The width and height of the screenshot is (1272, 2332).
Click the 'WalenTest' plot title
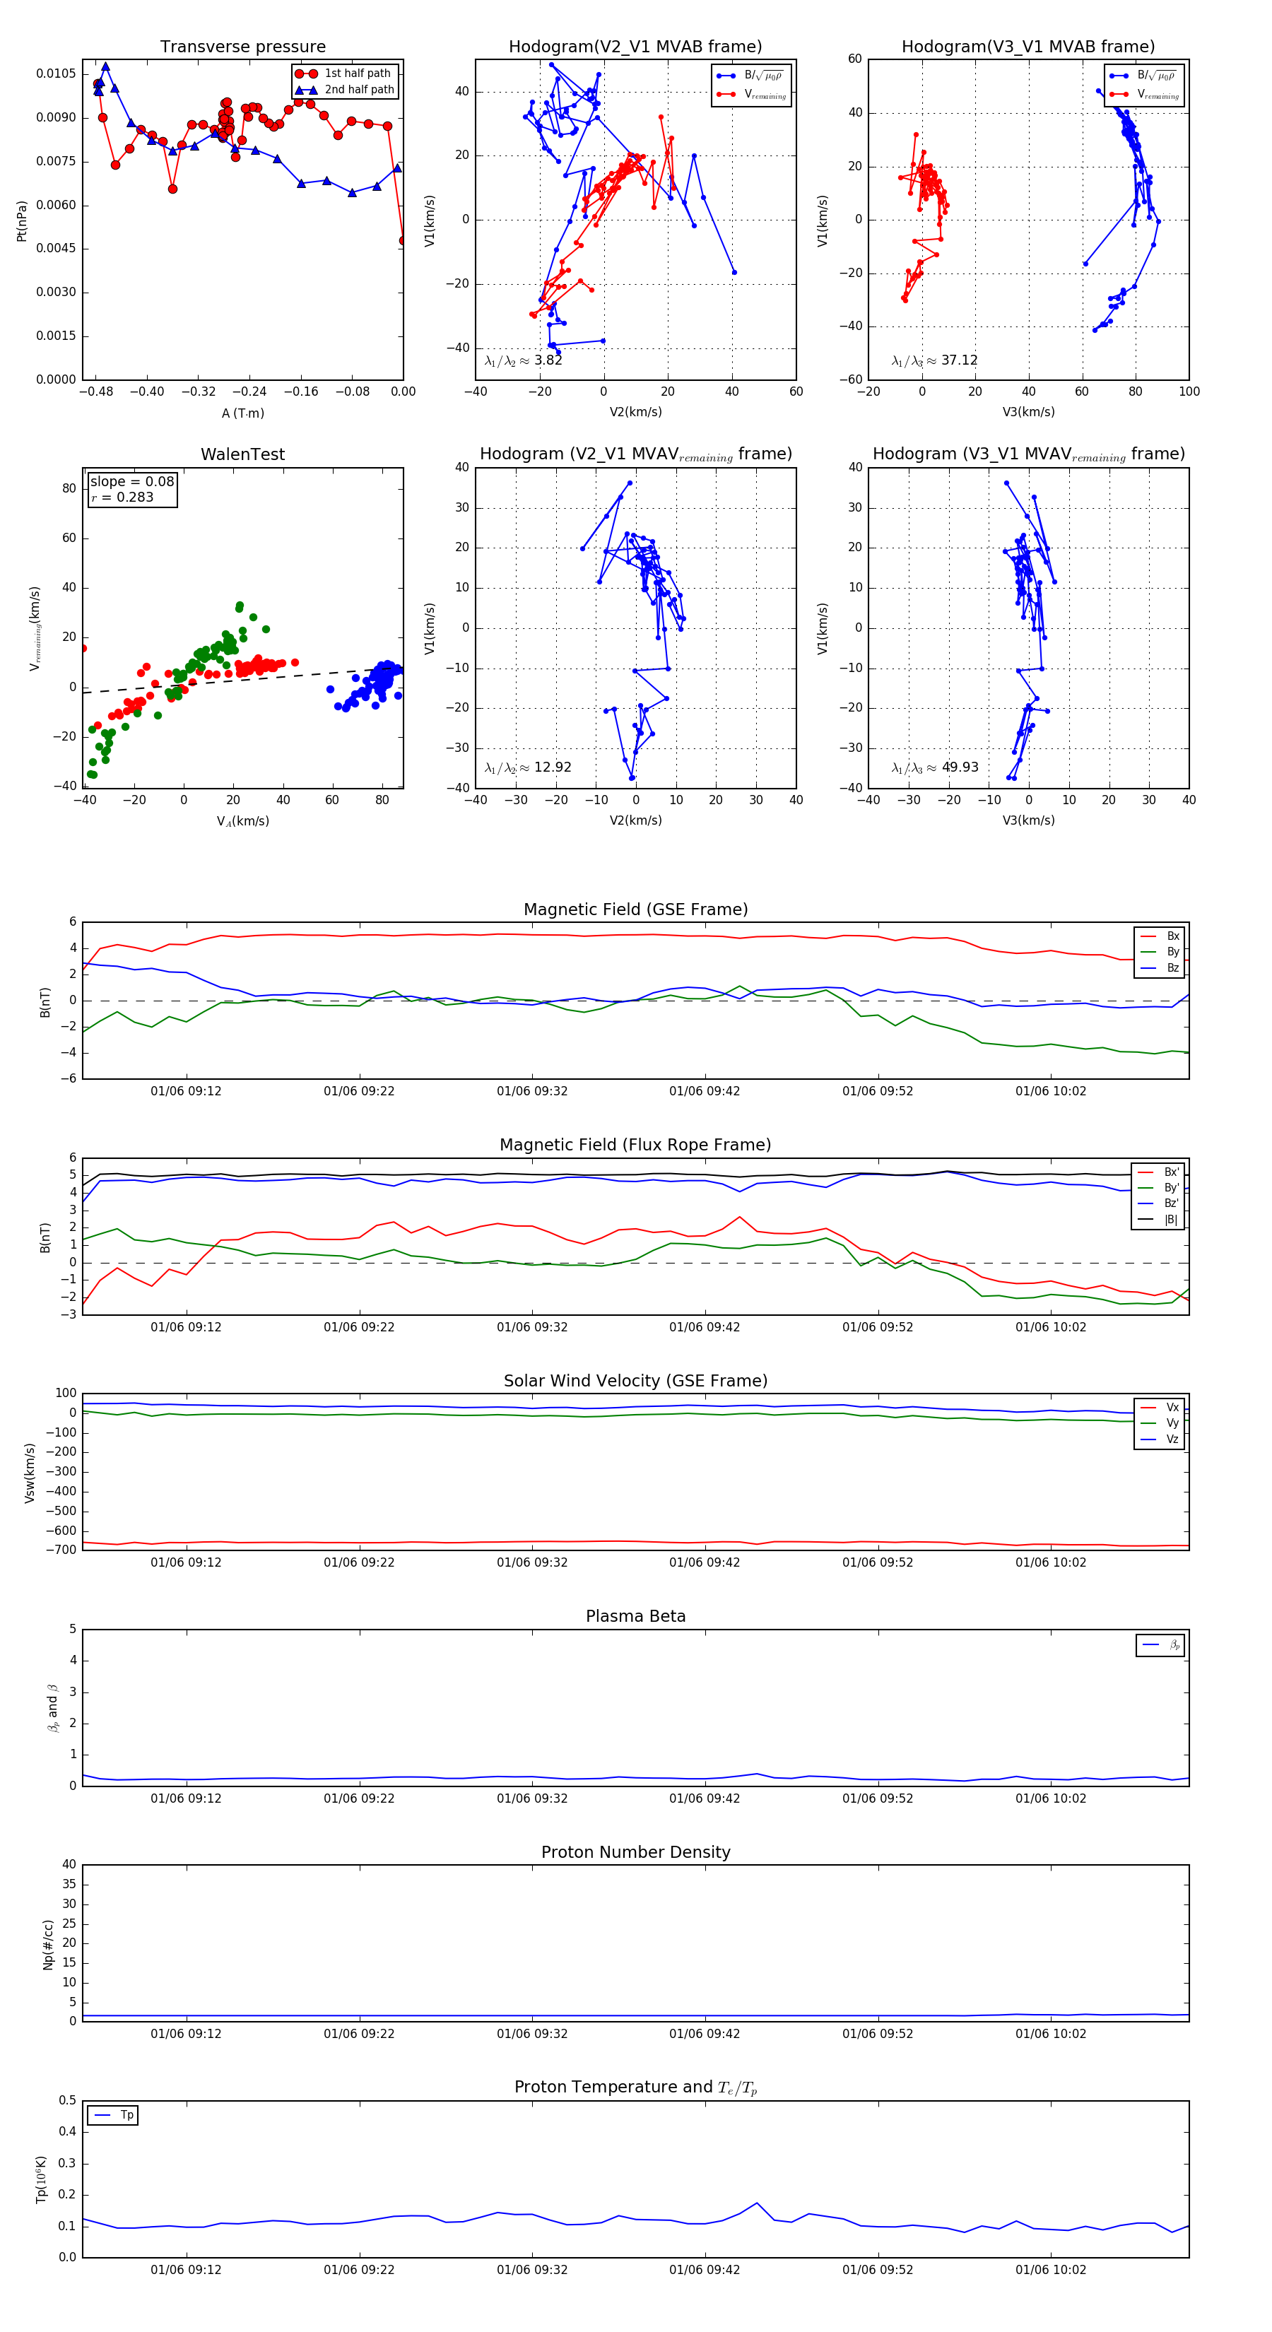[x=242, y=454]
